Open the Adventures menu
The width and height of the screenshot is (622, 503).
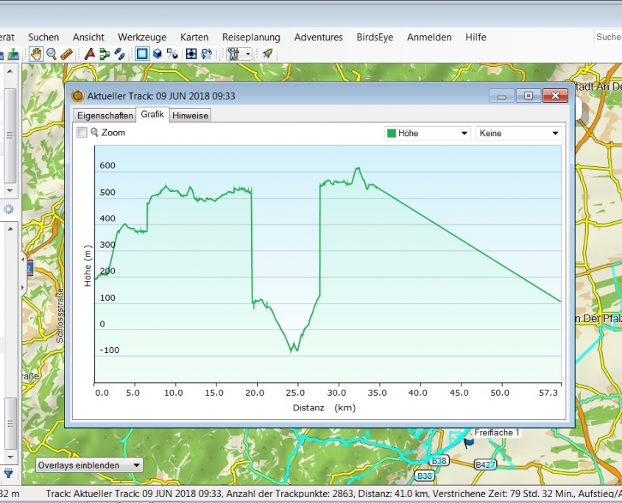coord(319,38)
